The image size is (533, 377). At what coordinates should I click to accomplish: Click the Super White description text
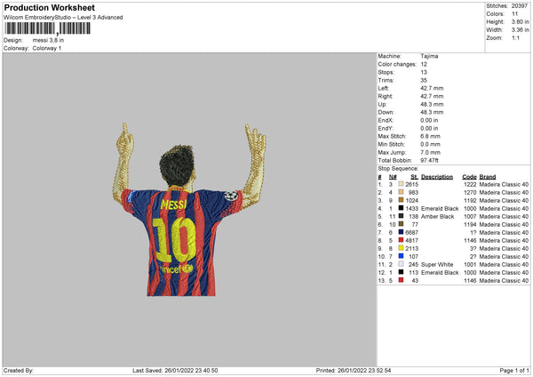(x=437, y=264)
